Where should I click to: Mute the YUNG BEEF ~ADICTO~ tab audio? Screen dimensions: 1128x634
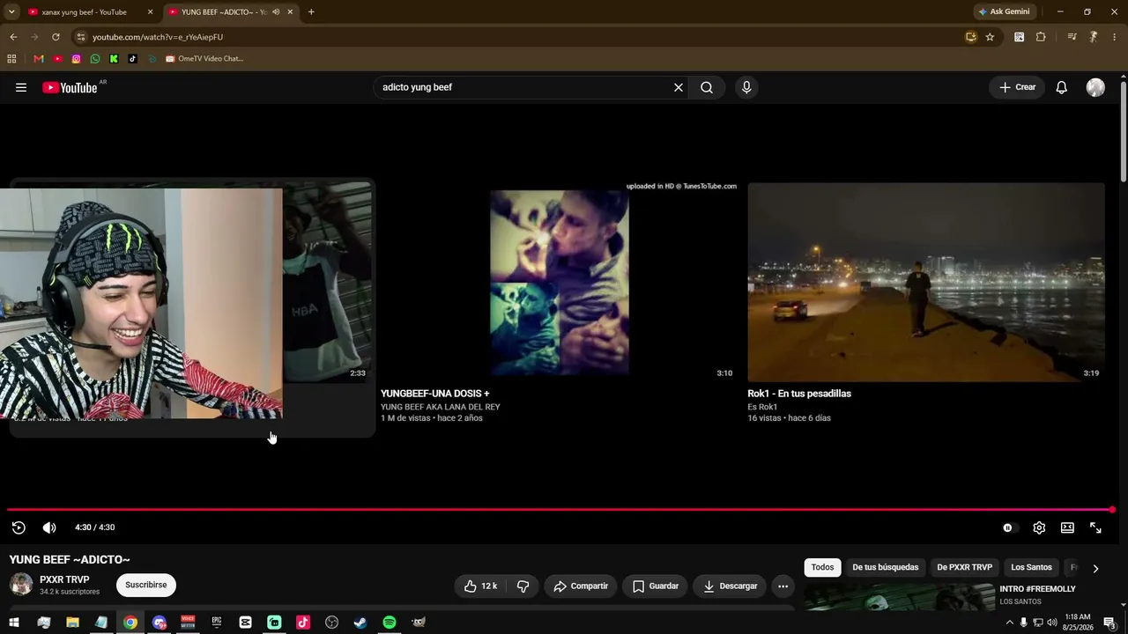[276, 12]
